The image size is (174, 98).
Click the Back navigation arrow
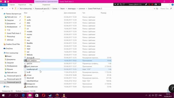coord(2,8)
